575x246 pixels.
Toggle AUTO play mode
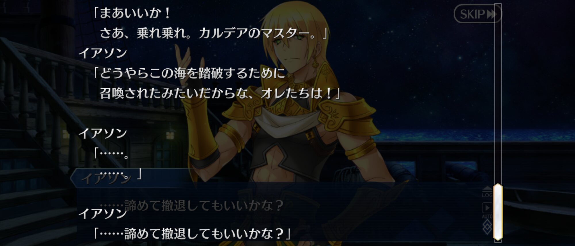pyautogui.click(x=487, y=210)
